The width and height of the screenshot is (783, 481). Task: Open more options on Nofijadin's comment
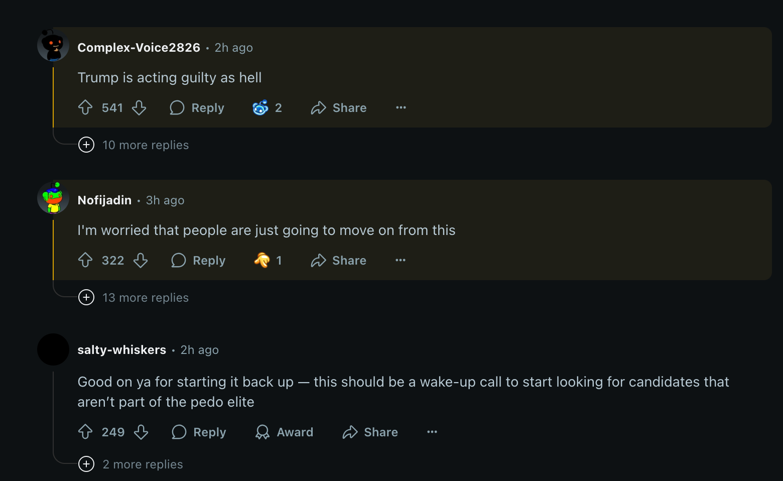point(400,260)
